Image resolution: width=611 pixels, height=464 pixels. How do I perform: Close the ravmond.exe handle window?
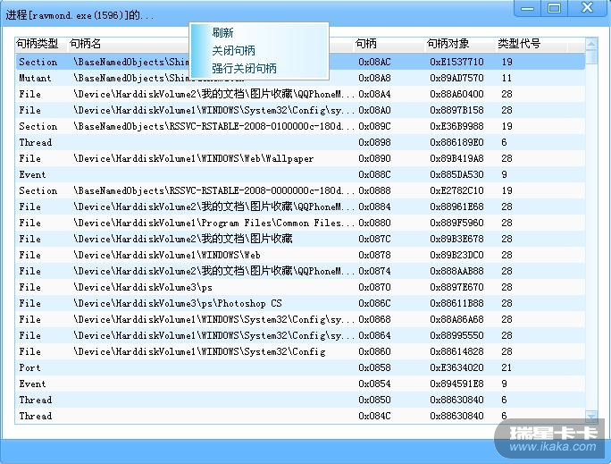(x=588, y=8)
